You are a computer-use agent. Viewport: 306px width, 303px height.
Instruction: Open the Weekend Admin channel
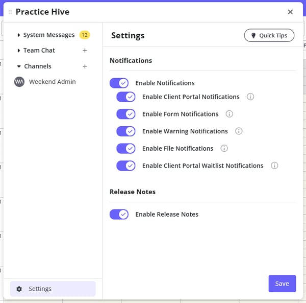click(52, 82)
